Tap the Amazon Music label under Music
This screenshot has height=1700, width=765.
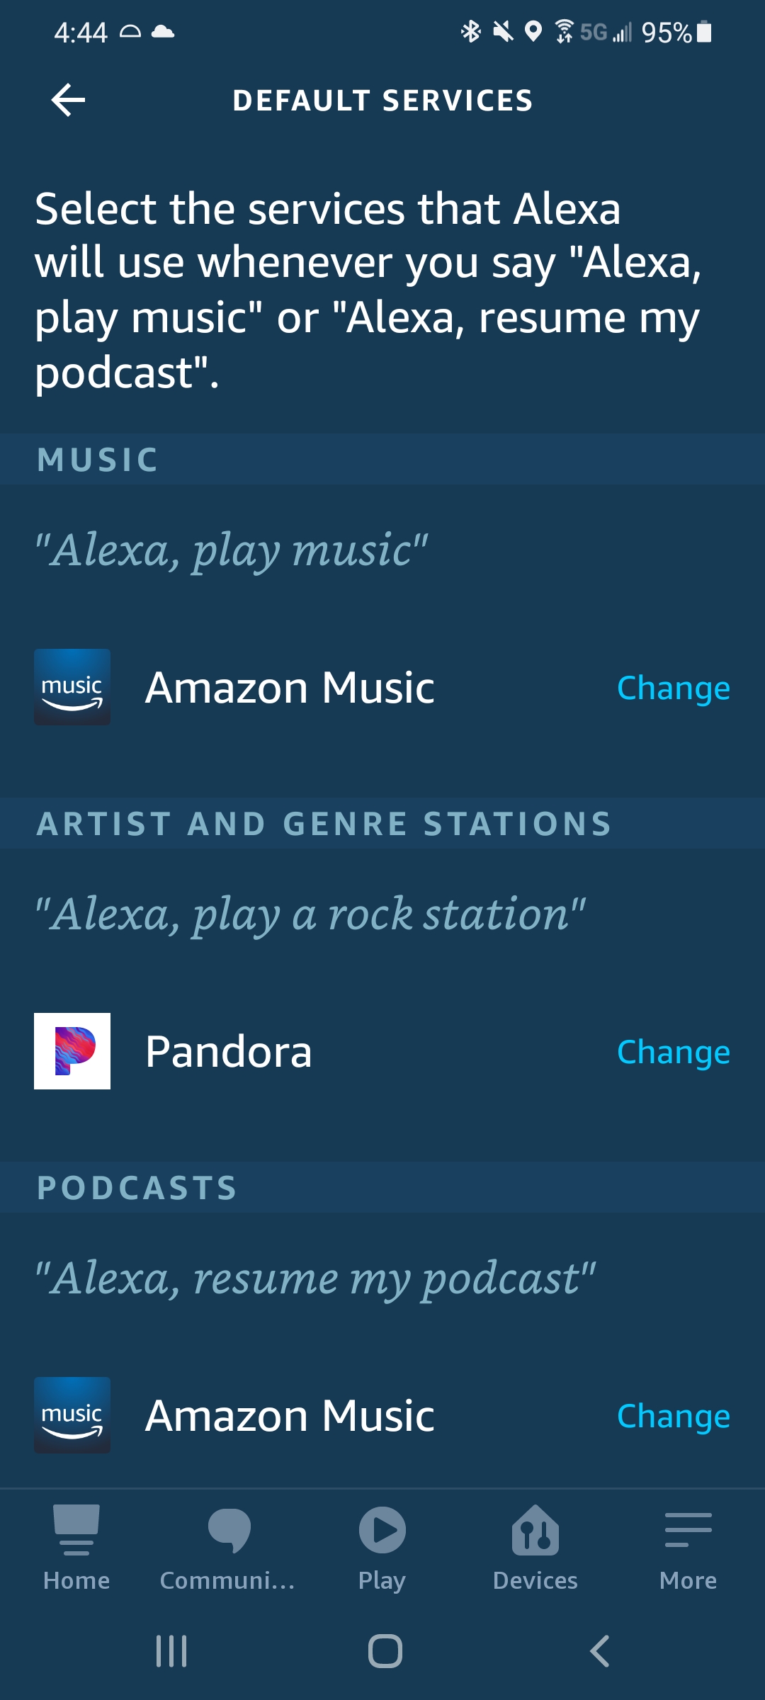click(290, 688)
